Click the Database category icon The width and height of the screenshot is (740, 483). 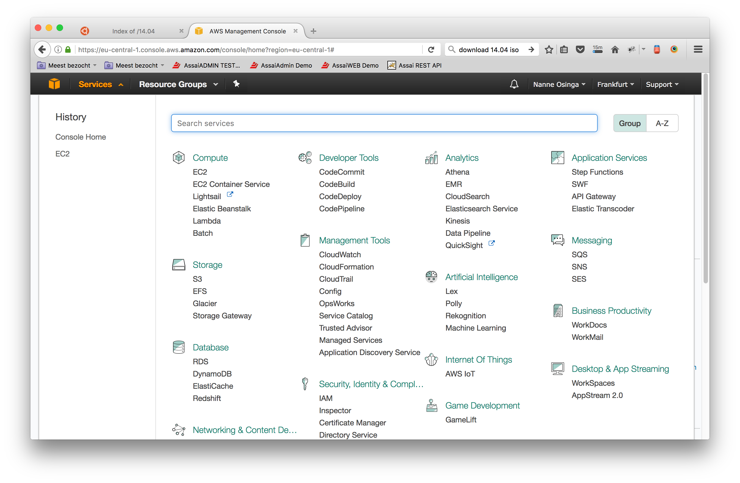click(x=179, y=347)
